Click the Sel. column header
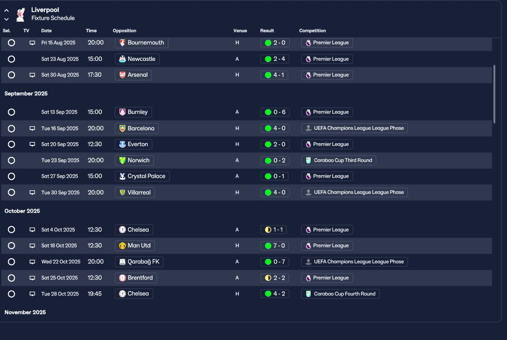 [x=7, y=30]
